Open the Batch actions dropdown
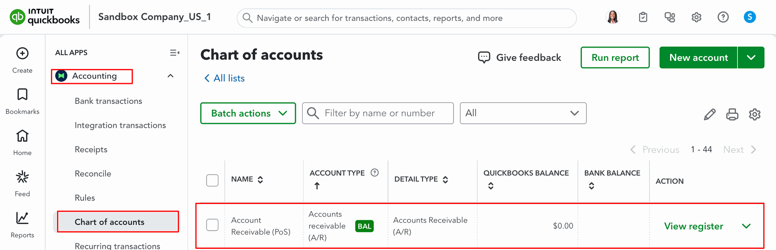 pos(248,113)
